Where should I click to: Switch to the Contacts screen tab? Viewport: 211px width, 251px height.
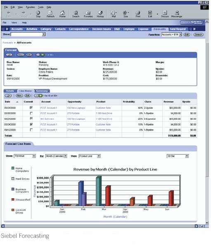[x=60, y=29]
